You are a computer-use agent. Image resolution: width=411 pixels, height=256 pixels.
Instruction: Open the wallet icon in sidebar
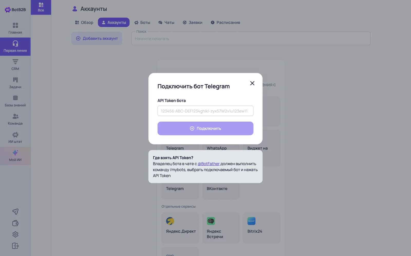[x=15, y=223]
